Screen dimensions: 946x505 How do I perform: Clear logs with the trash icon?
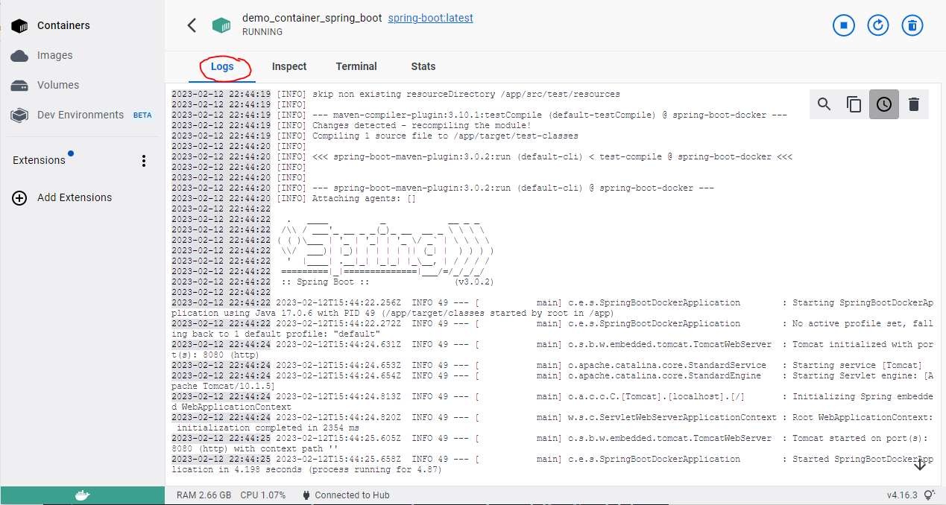(x=914, y=104)
